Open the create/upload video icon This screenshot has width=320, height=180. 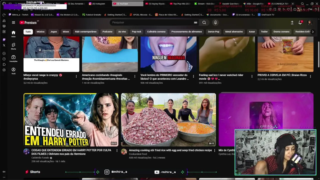click(292, 22)
